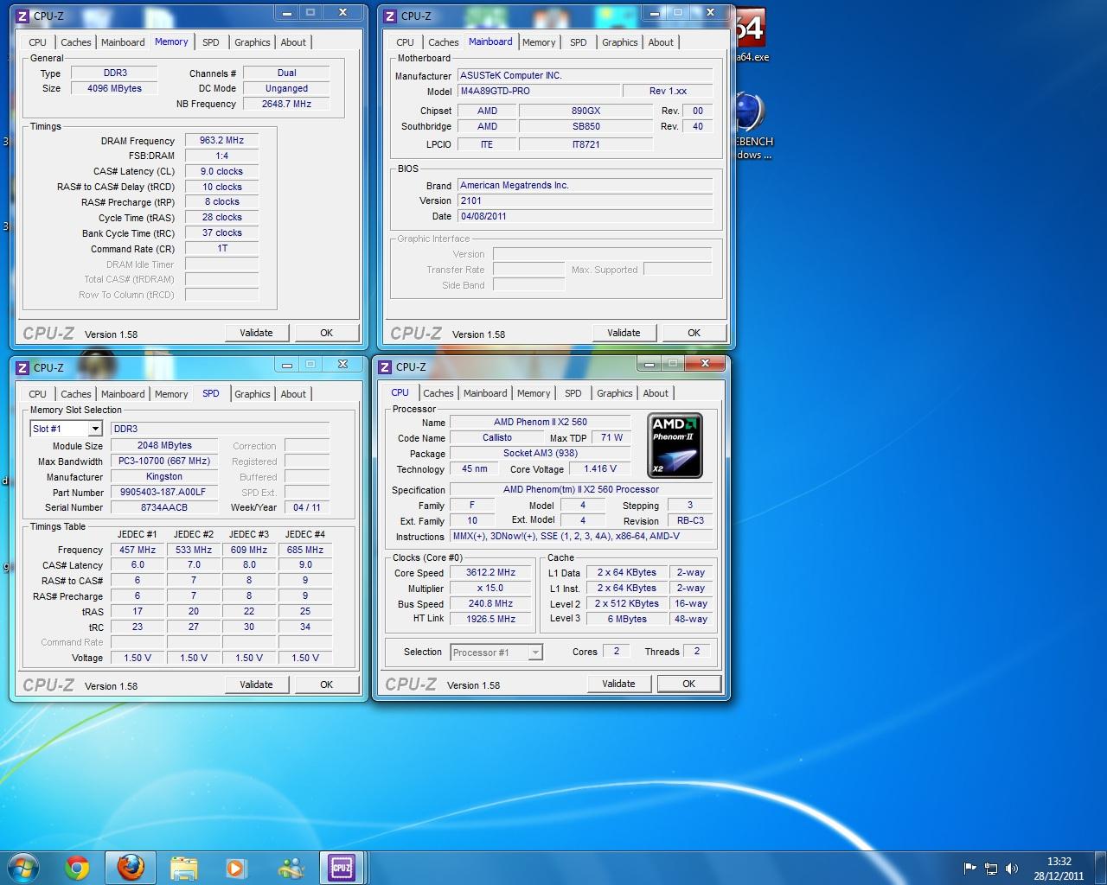Click Validate in the Memory window
This screenshot has width=1107, height=885.
point(256,333)
